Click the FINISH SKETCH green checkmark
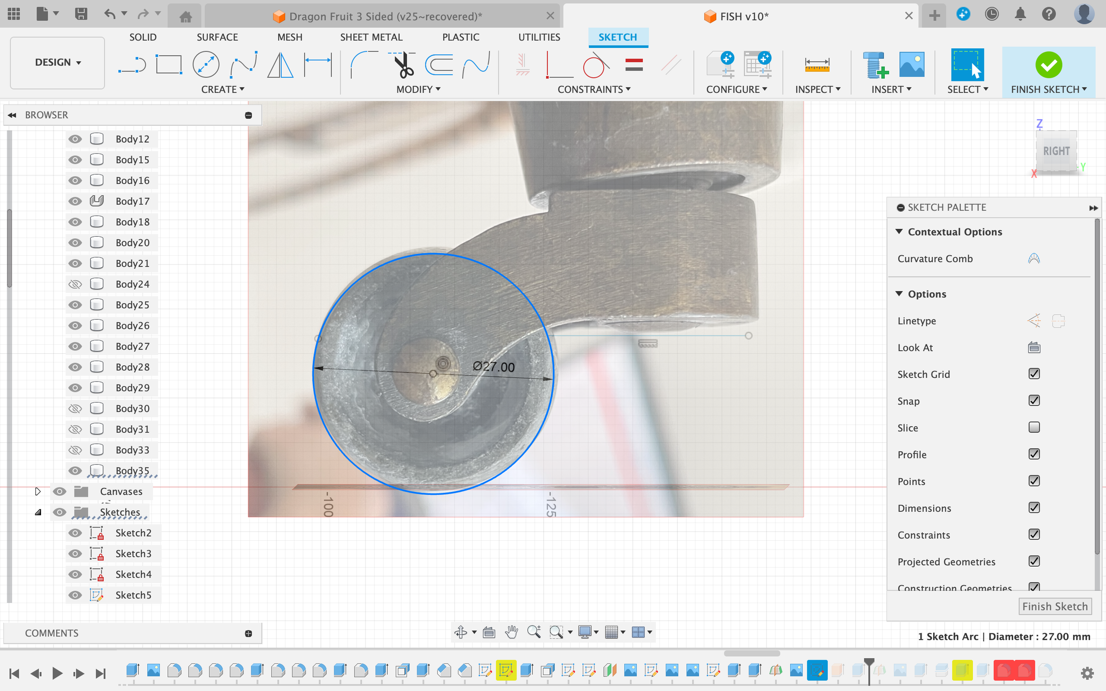The width and height of the screenshot is (1106, 691). coord(1048,65)
